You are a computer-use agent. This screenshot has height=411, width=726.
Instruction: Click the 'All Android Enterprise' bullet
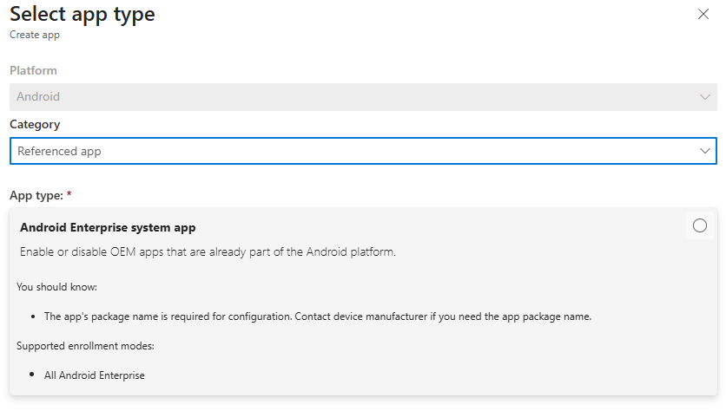(95, 375)
